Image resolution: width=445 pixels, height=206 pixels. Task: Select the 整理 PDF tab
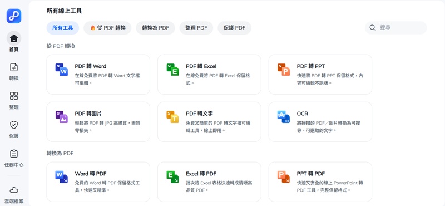point(196,28)
